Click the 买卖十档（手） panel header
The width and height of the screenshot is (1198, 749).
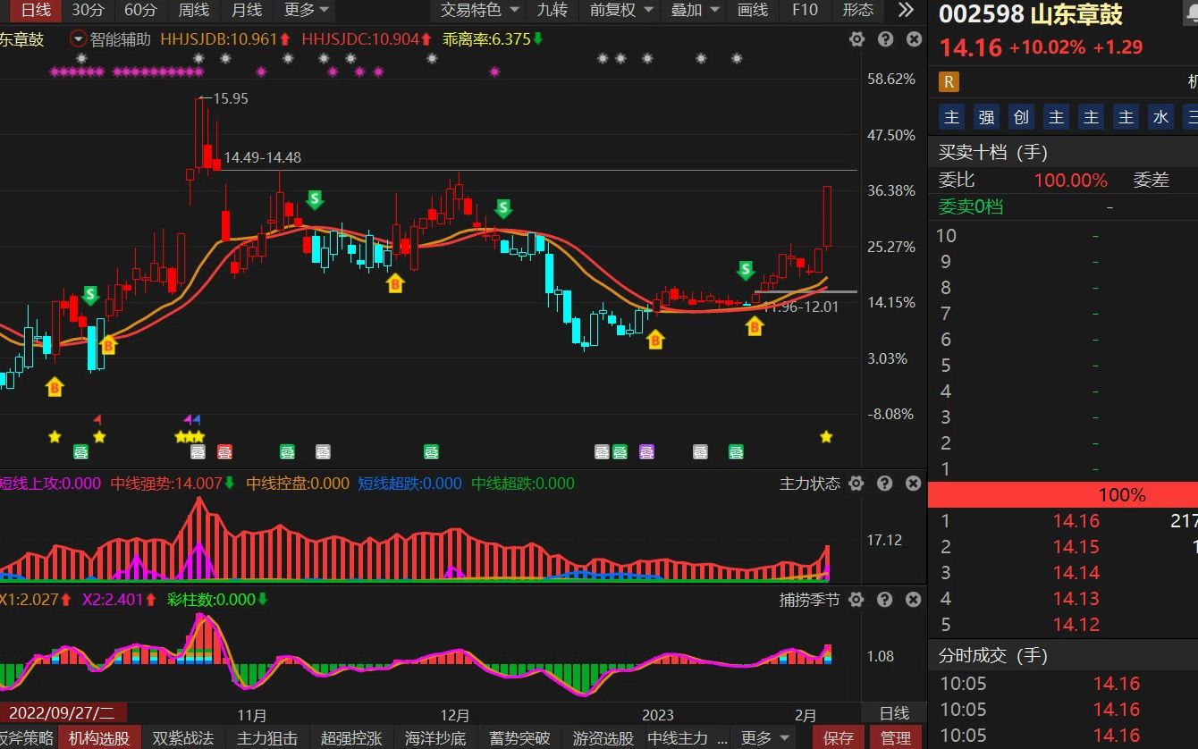(1063, 152)
